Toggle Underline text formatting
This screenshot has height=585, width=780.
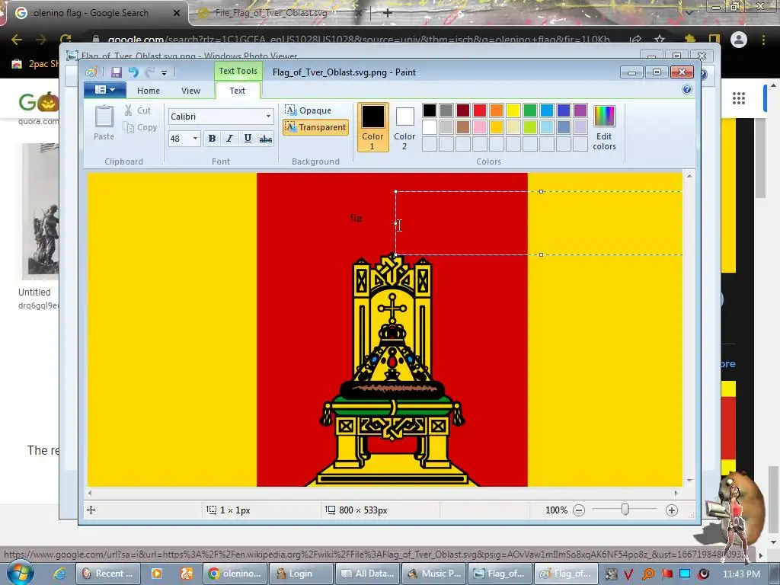pos(248,139)
